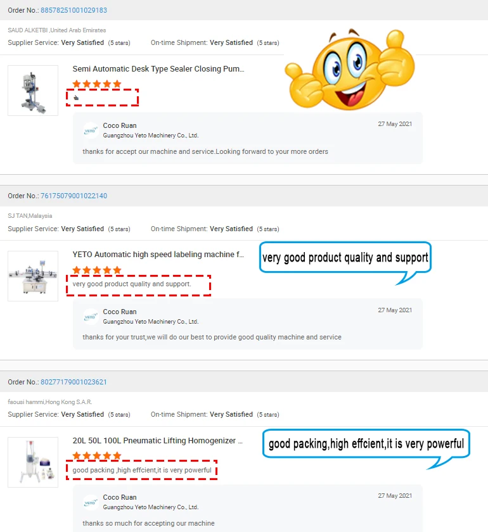Screen dimensions: 488x532
Task: Click the five stars under labeling machine
Action: [97, 270]
